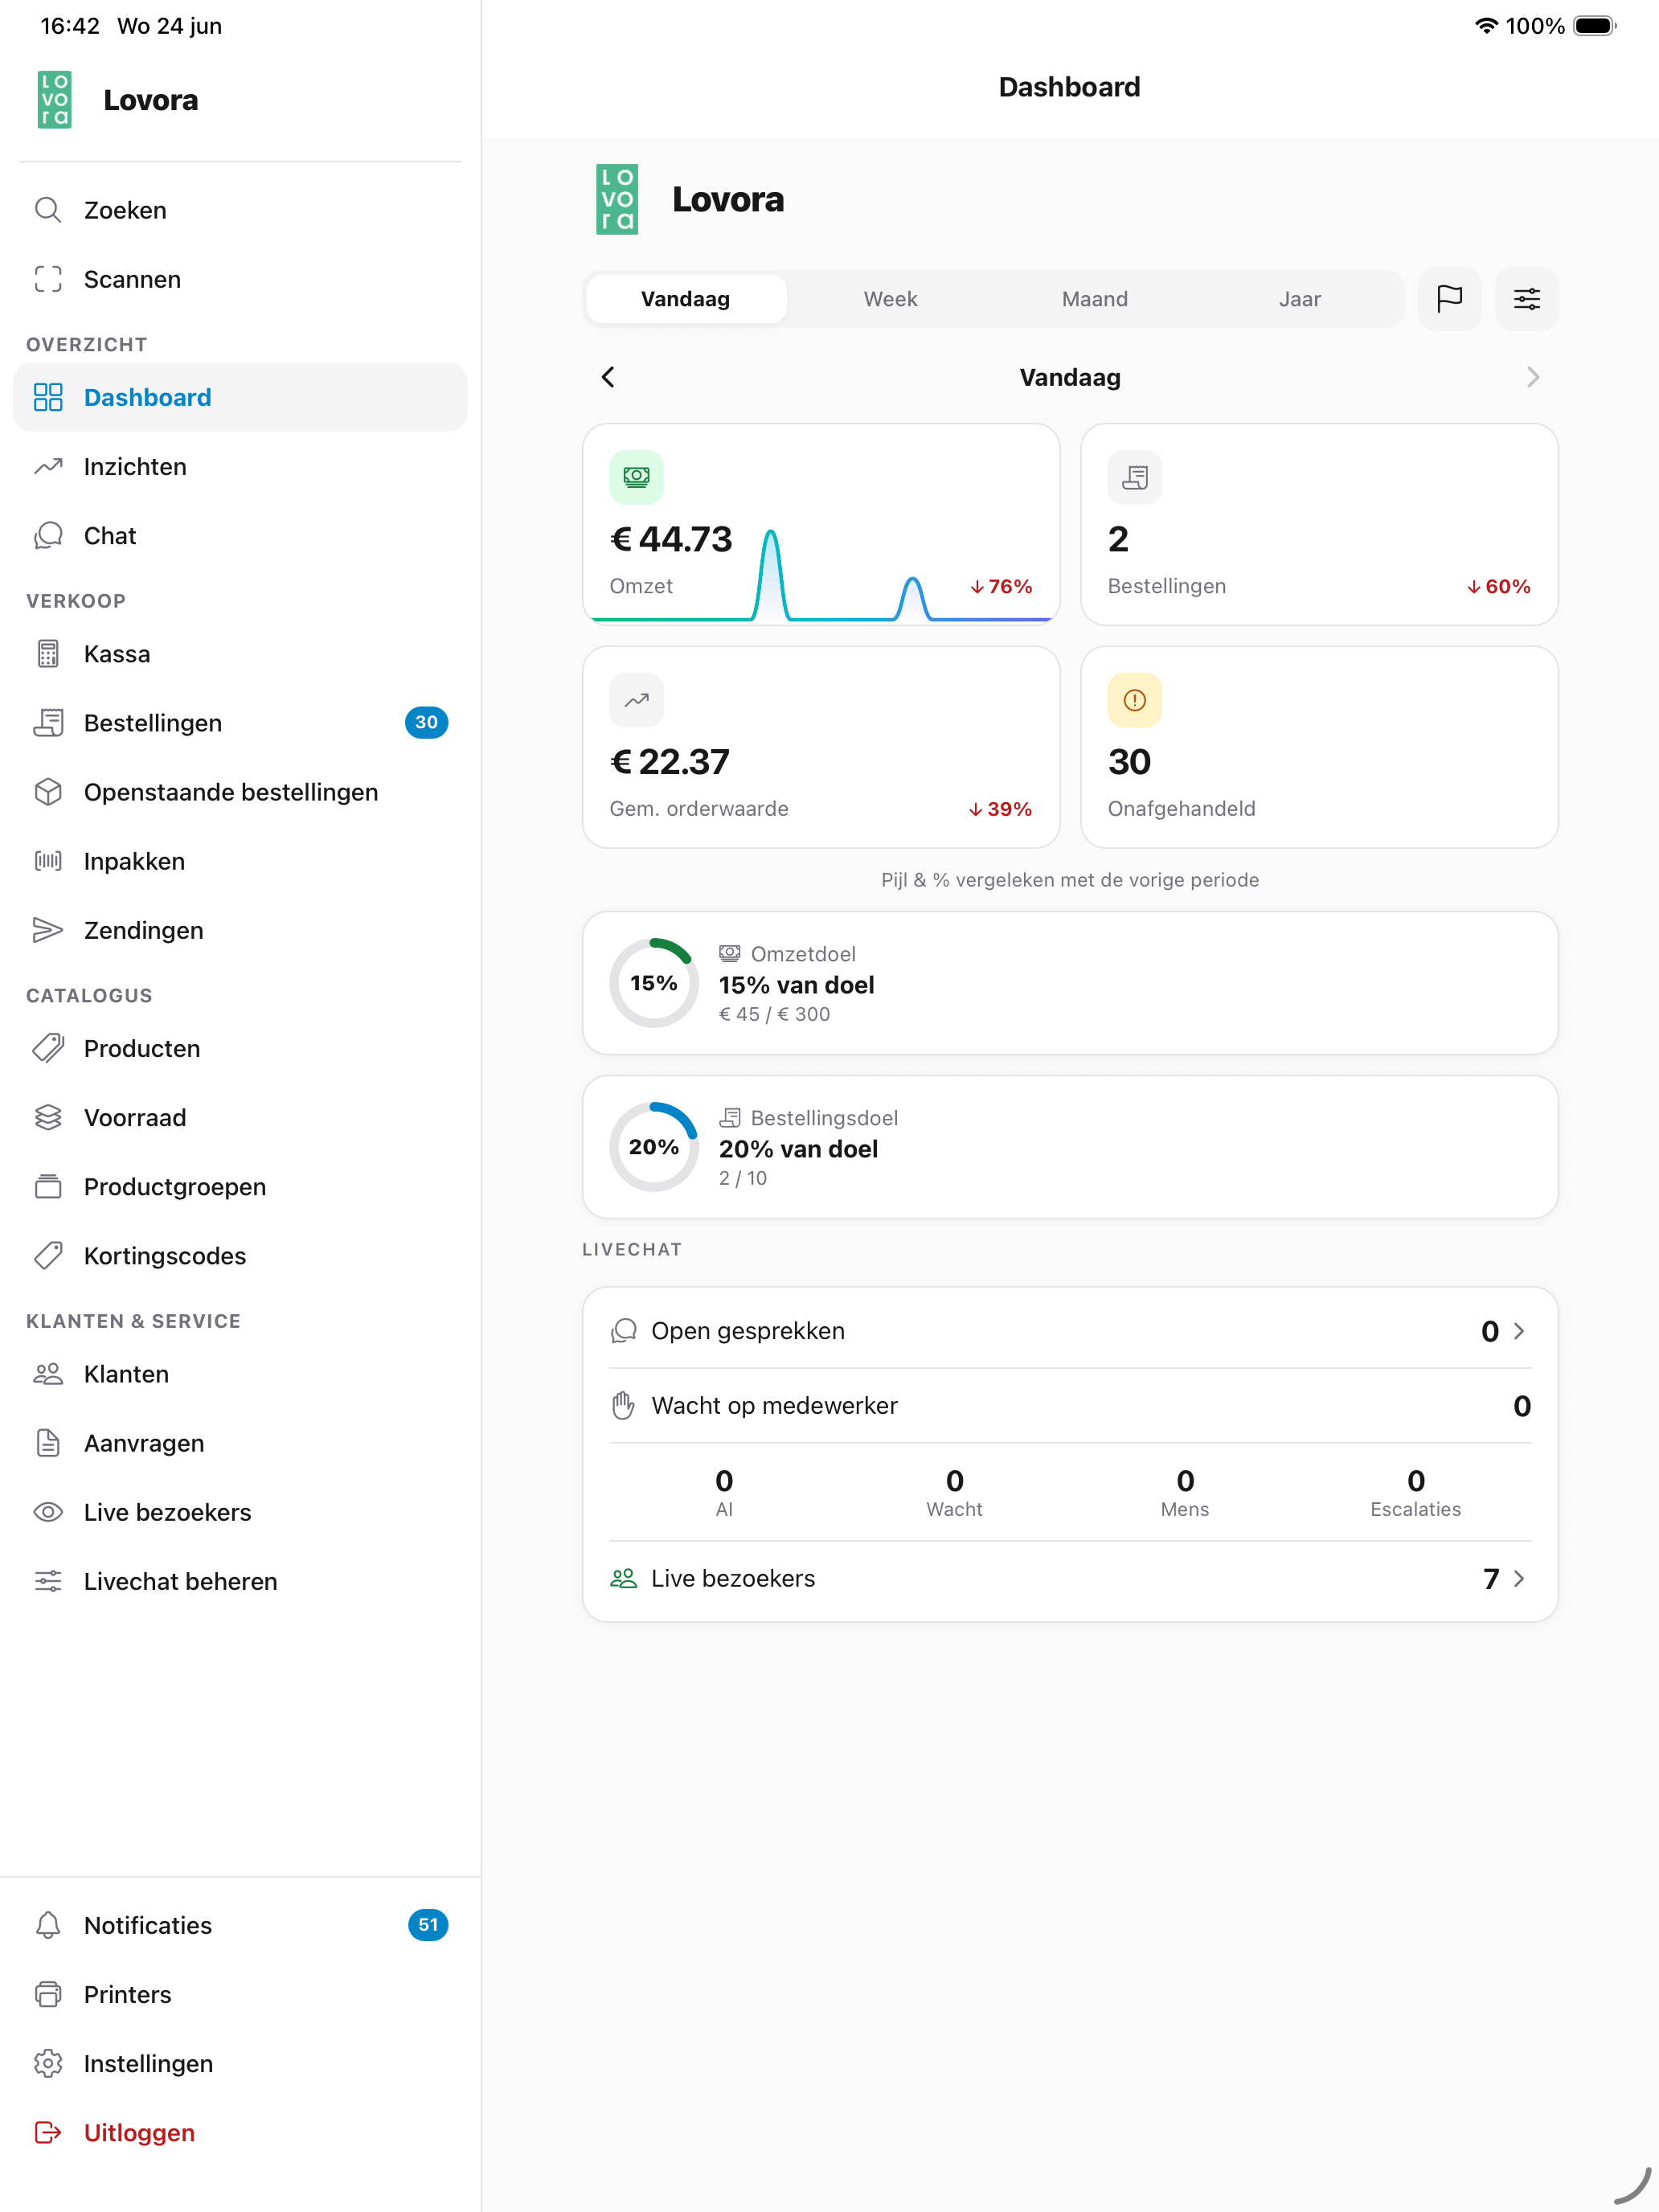Open the Open gesprekken row

tap(1070, 1331)
